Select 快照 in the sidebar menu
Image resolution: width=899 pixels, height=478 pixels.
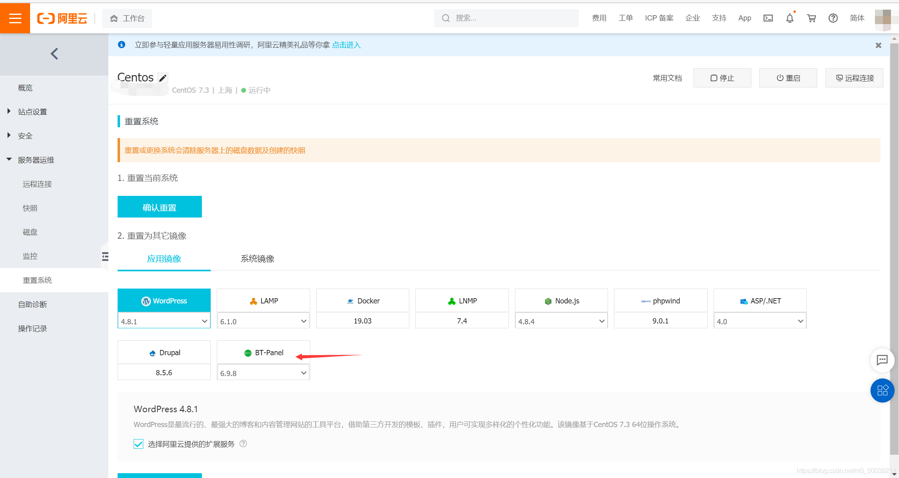tap(30, 208)
